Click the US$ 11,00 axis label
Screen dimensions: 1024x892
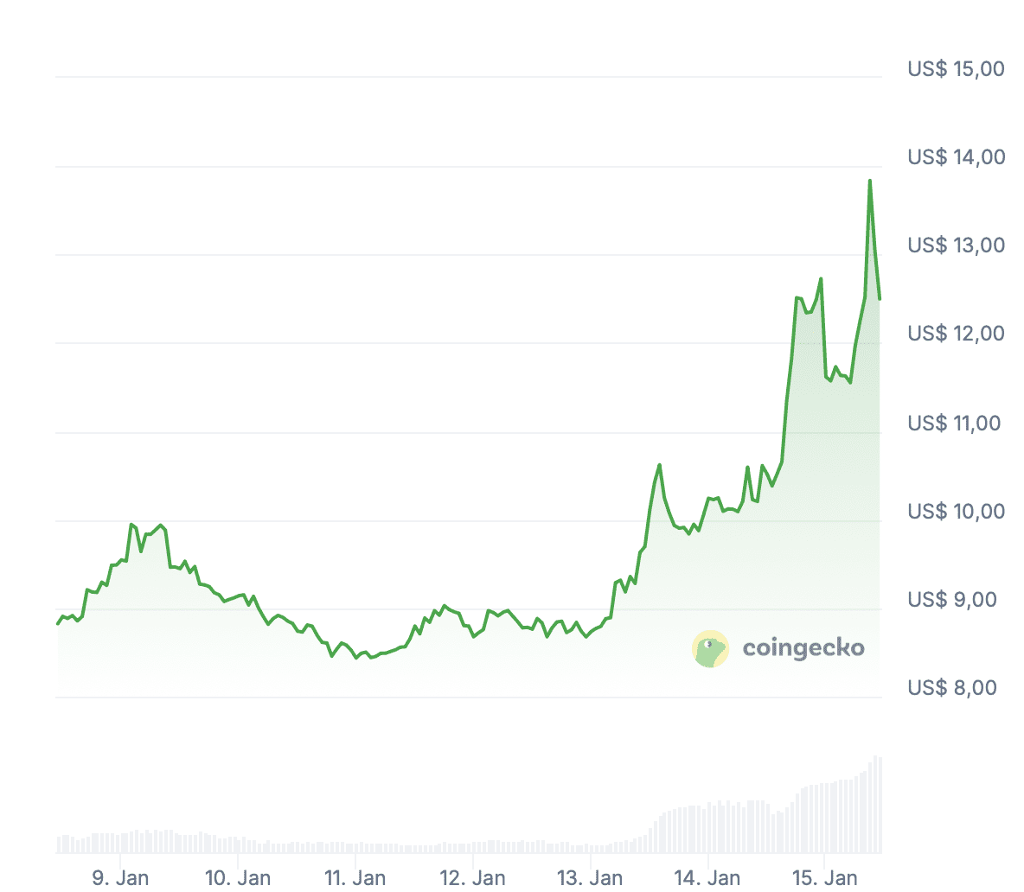pos(953,423)
